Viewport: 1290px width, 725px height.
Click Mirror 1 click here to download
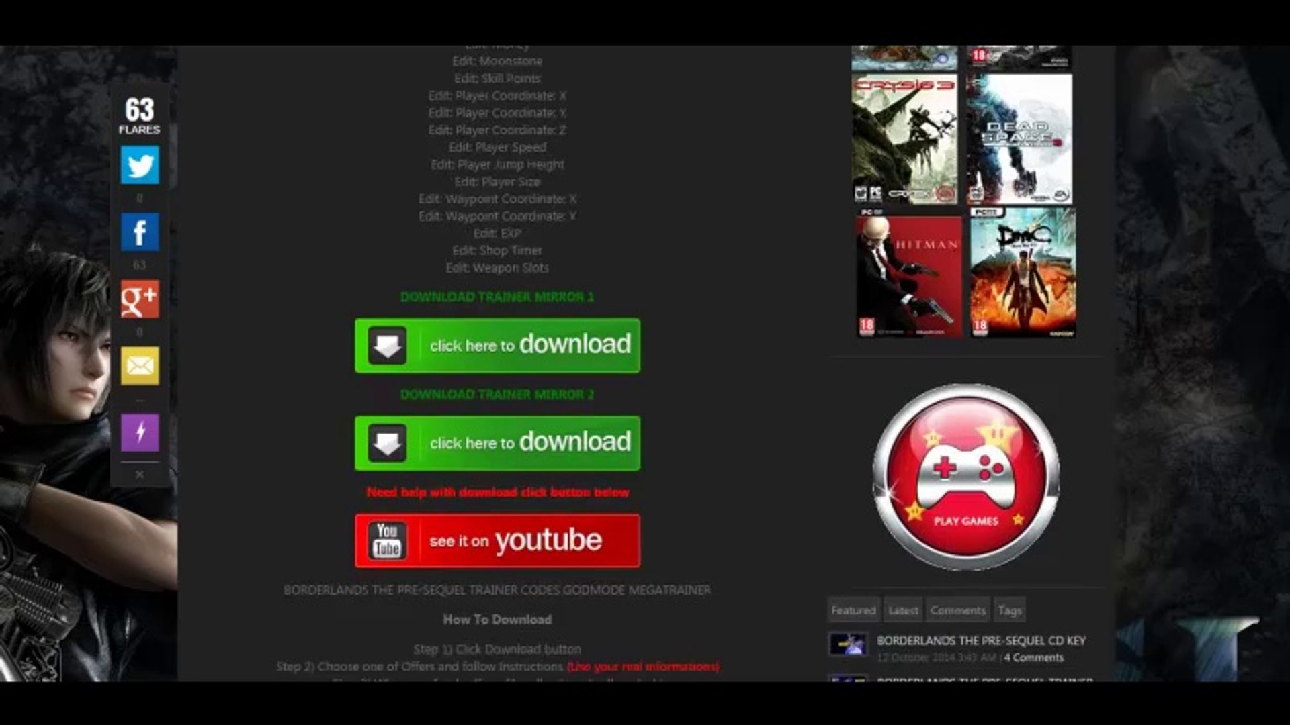497,345
